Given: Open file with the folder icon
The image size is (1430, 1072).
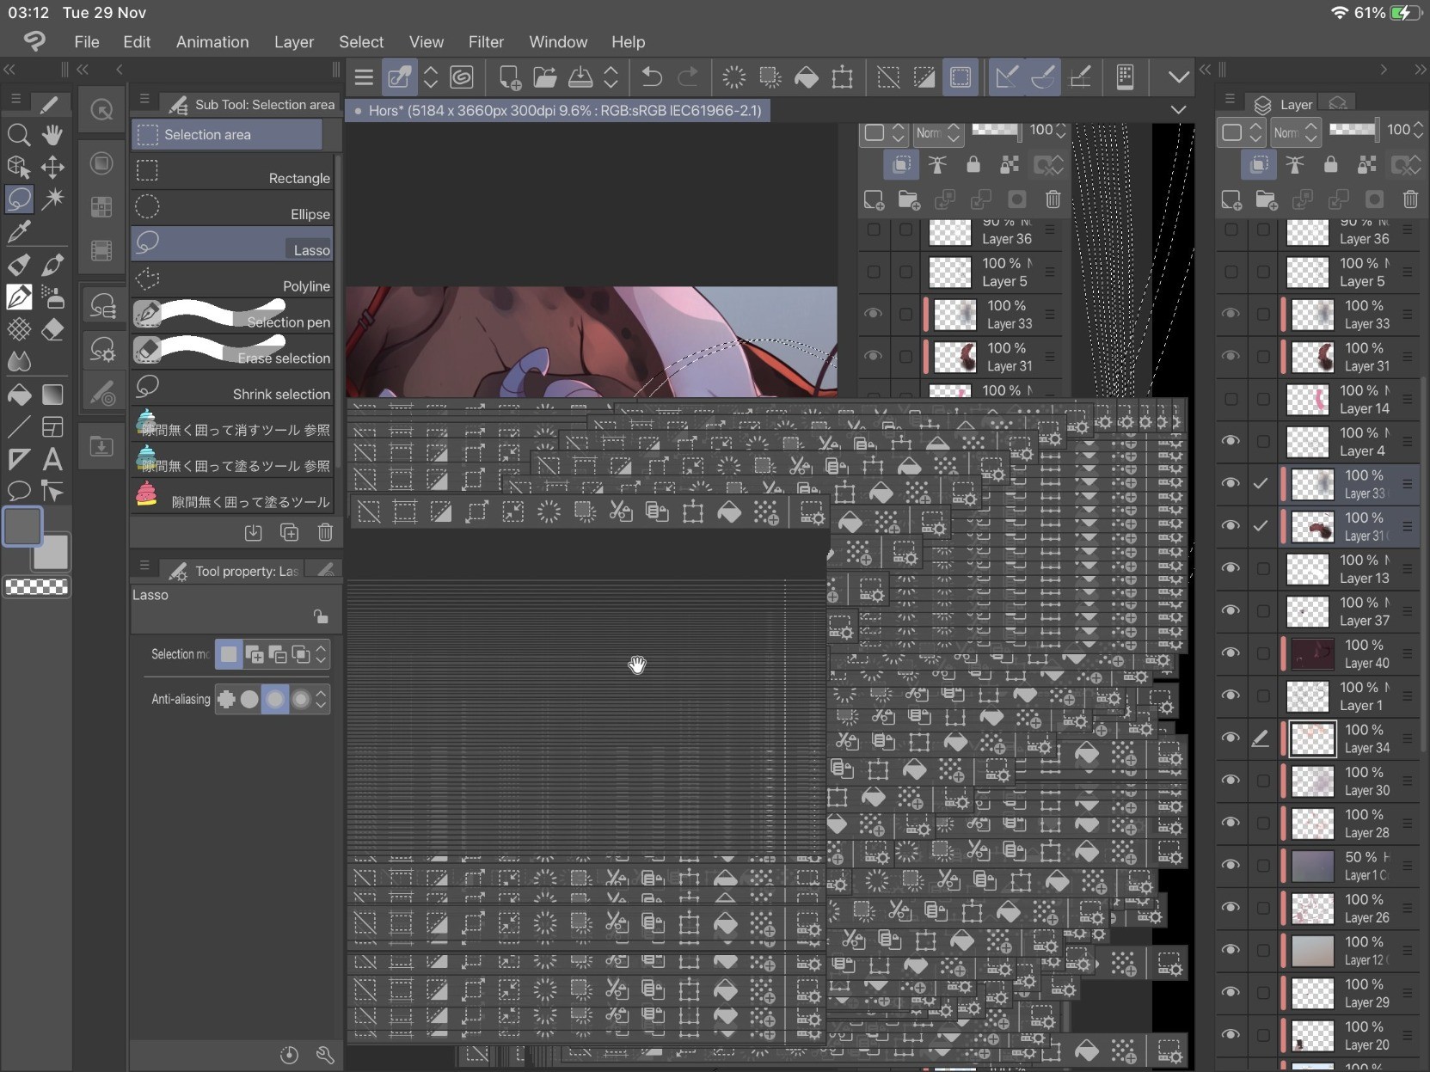Looking at the screenshot, I should coord(545,77).
